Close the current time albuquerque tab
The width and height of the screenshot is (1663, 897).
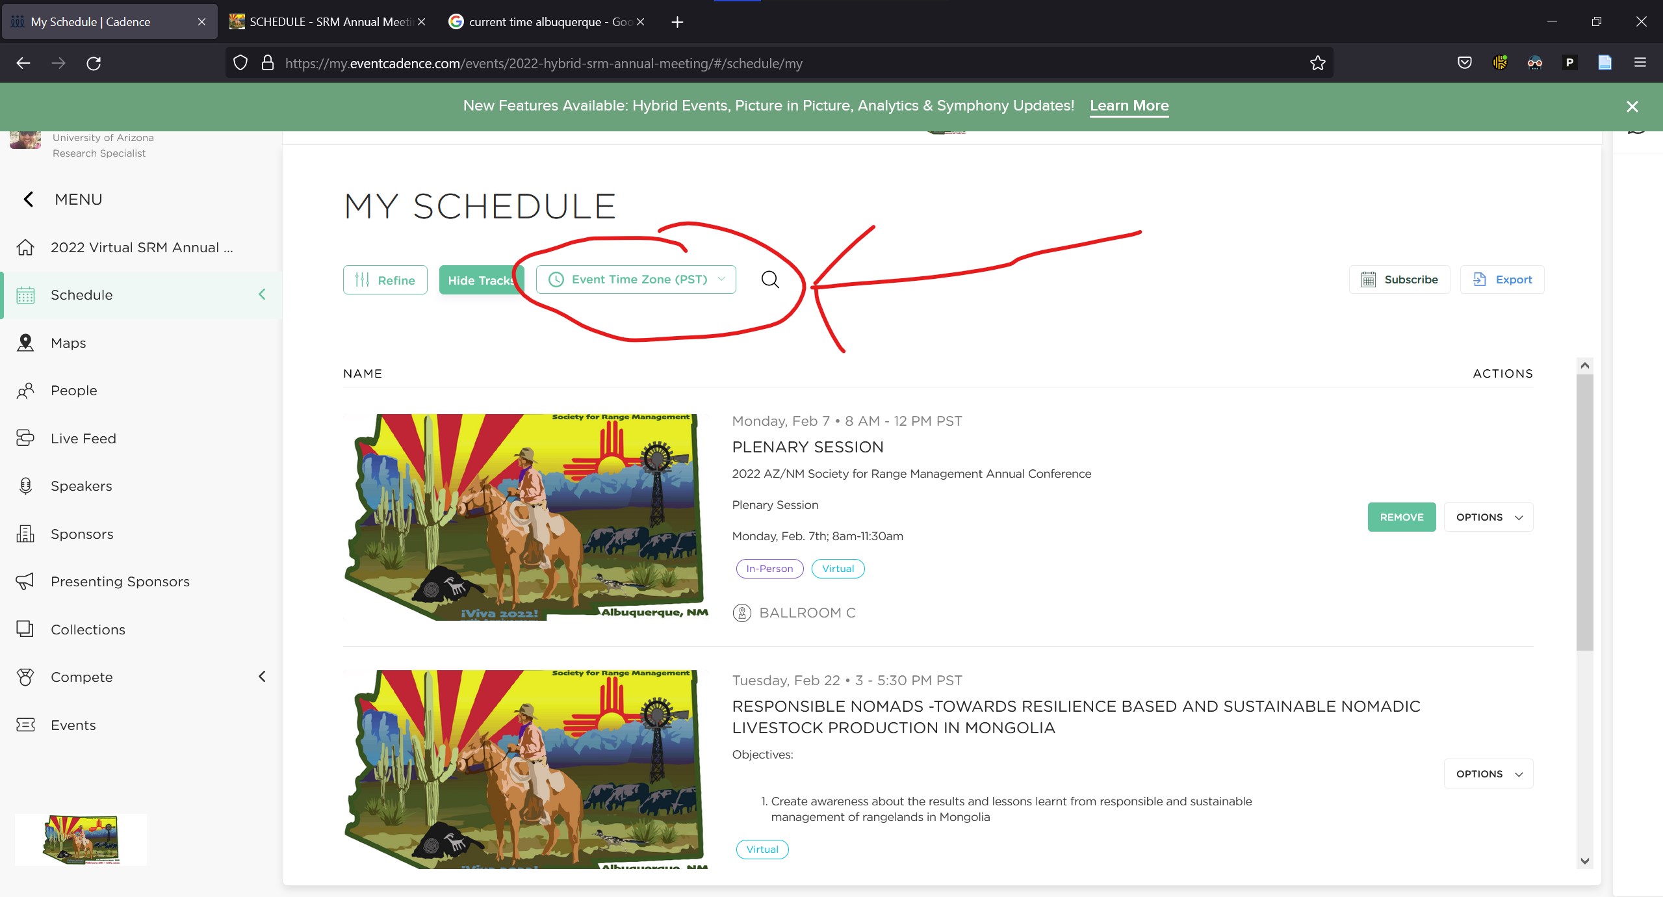(x=640, y=22)
